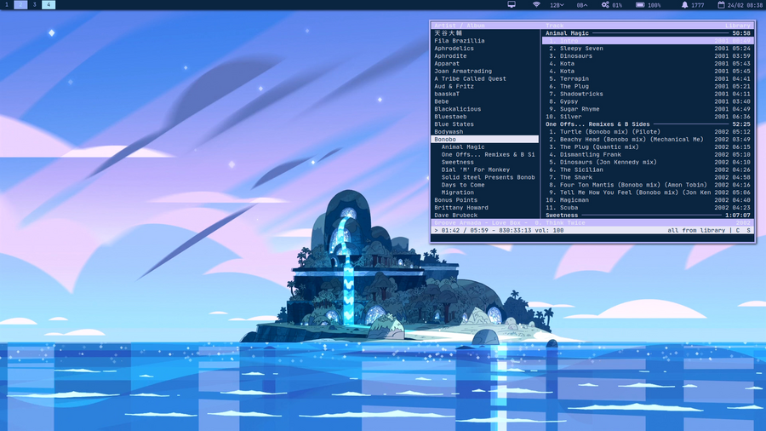
Task: Select the 'Days to Come' album
Action: point(463,185)
